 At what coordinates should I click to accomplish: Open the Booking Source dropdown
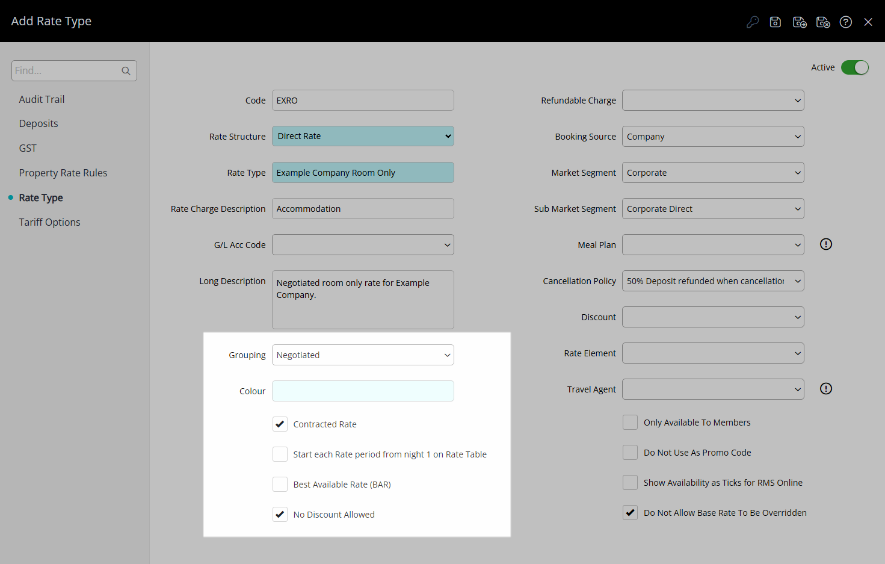coord(713,137)
